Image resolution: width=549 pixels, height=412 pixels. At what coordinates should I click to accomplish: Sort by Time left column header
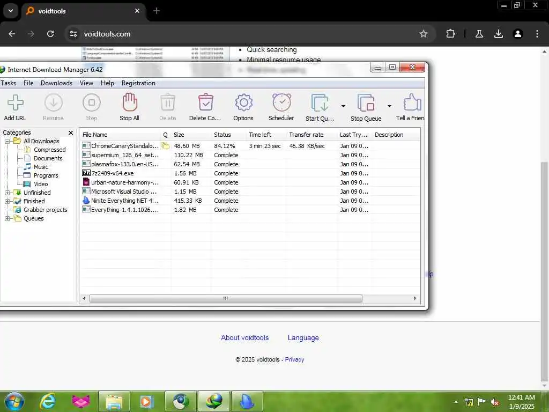coord(266,135)
